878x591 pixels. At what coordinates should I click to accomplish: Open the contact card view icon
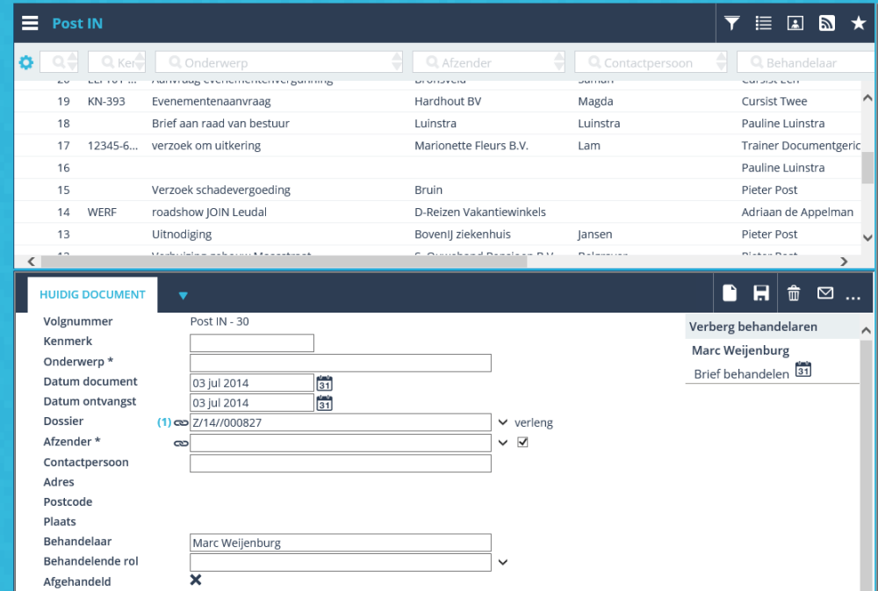[795, 23]
